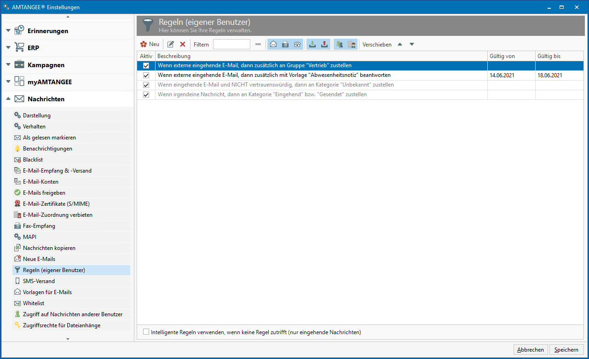Click the edit rule pencil icon
This screenshot has height=359, width=589.
tap(171, 44)
